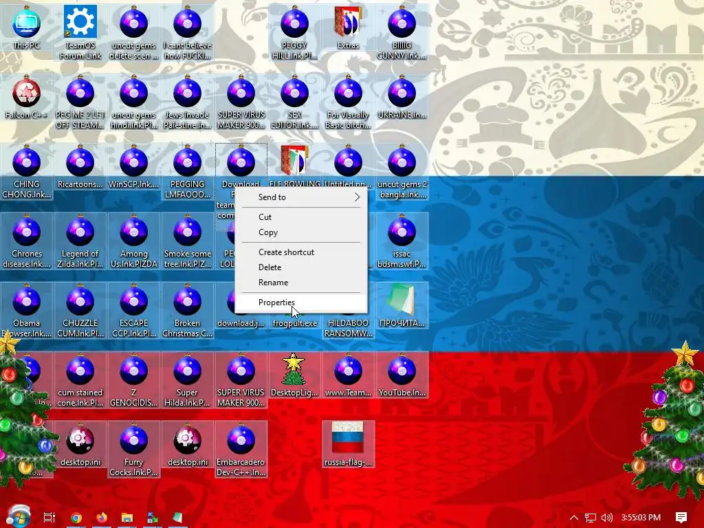Select the Super Hilda.lnk icon
704x528 pixels.
tap(187, 380)
